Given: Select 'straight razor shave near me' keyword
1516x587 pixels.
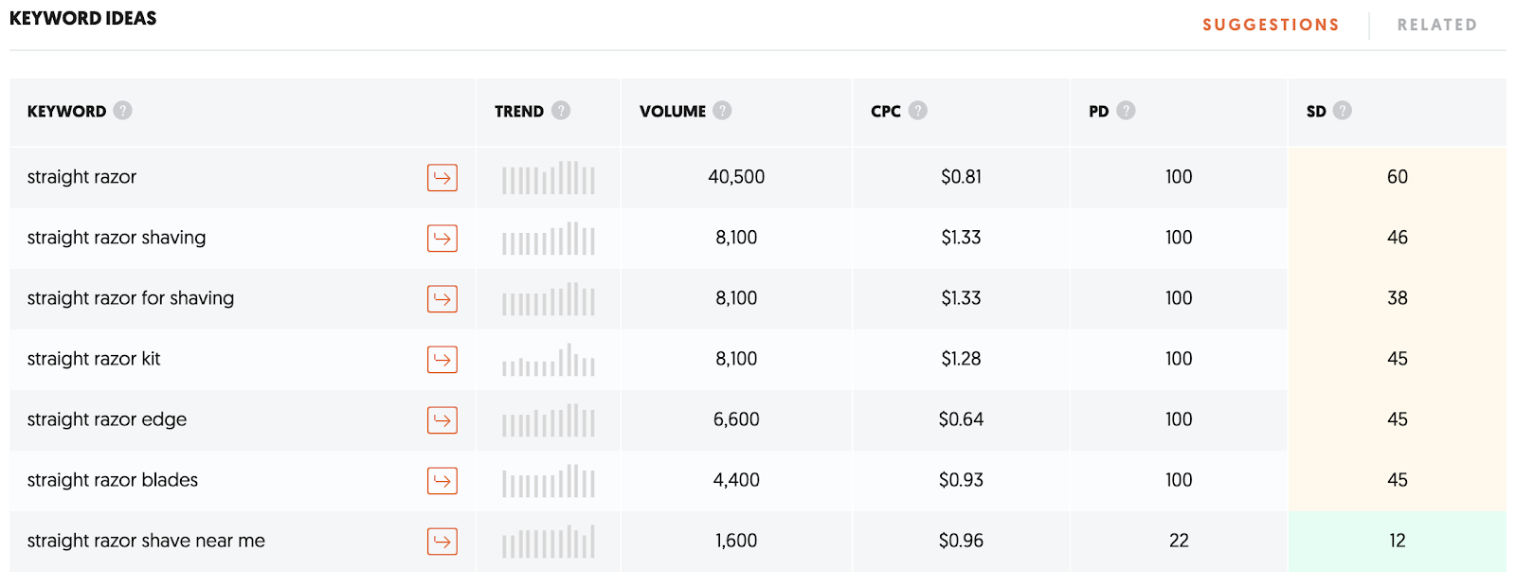Looking at the screenshot, I should pyautogui.click(x=146, y=541).
